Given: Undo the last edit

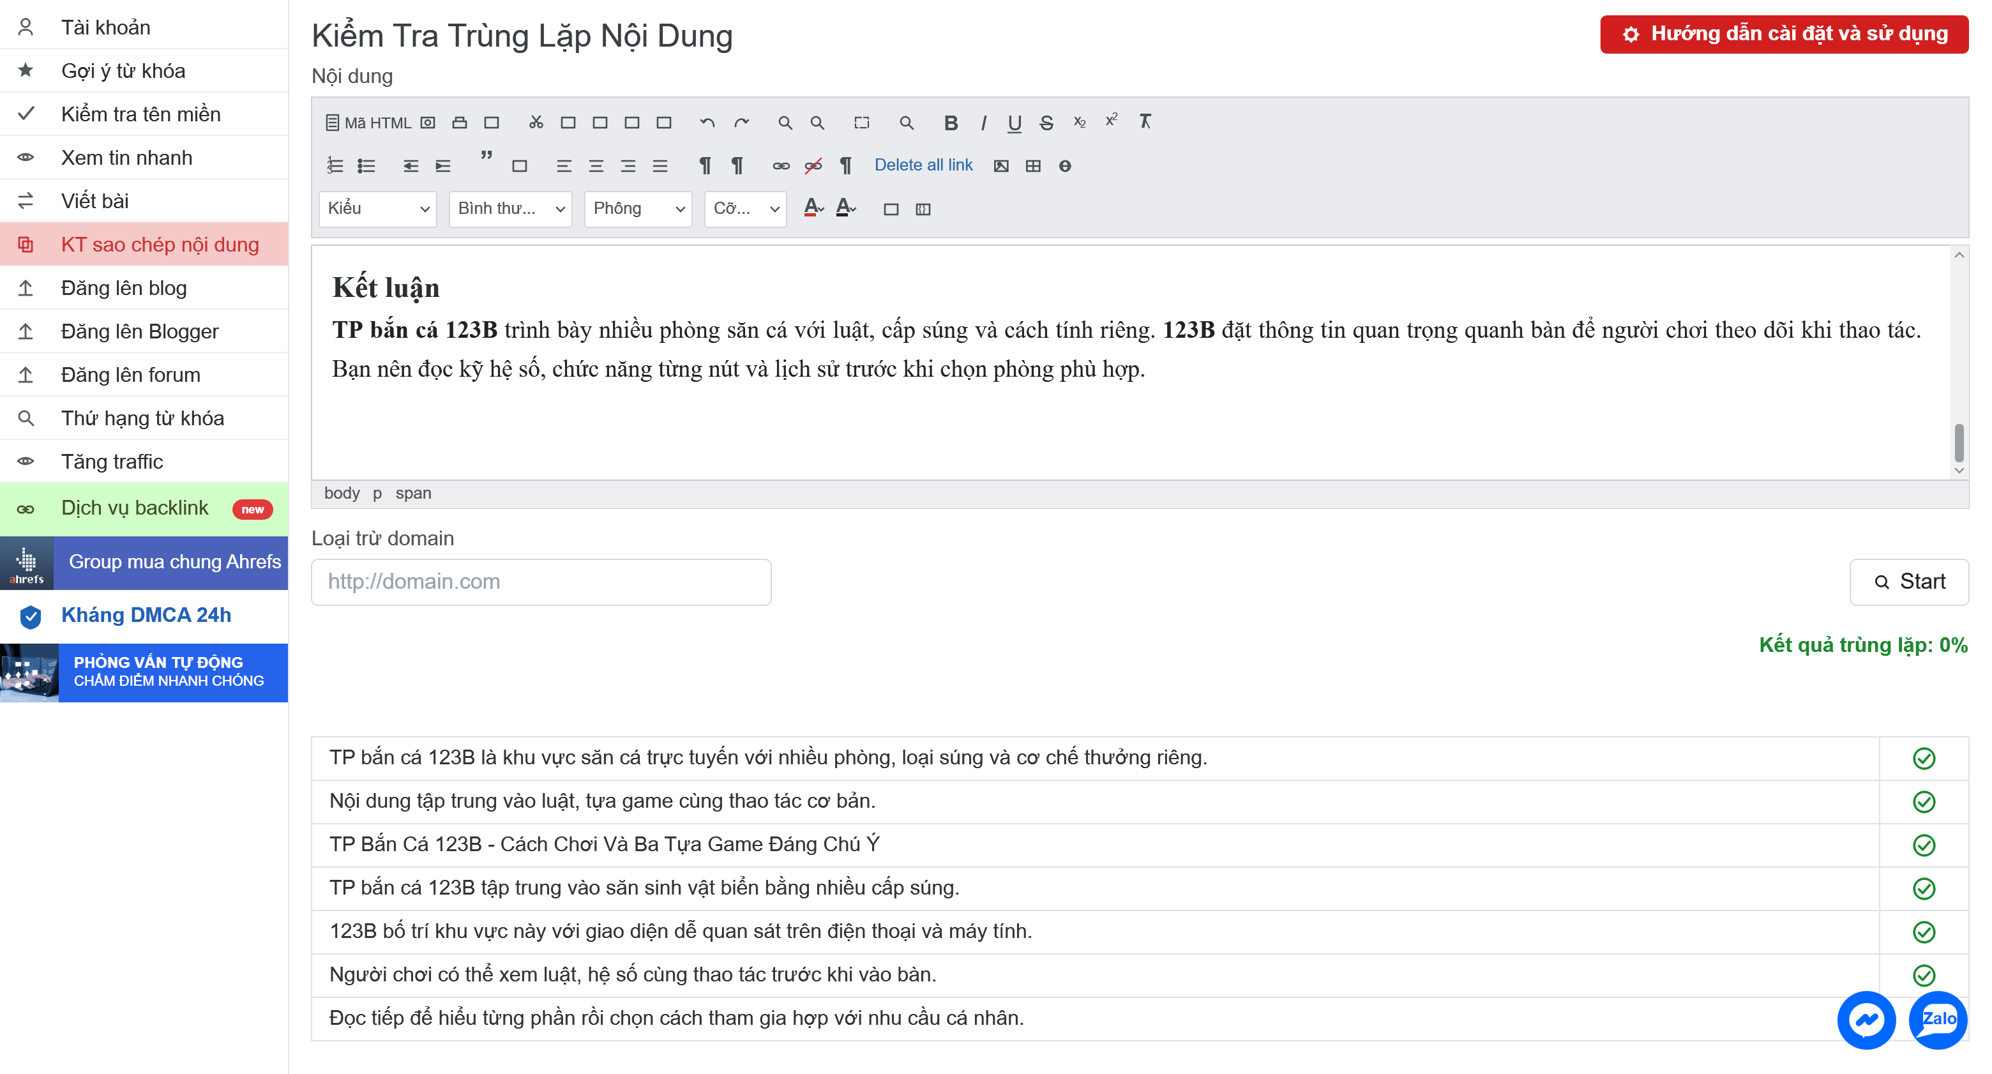Looking at the screenshot, I should 707,122.
